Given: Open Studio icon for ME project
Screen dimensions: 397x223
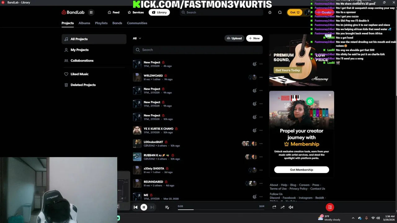Looking at the screenshot, I should point(255,197).
